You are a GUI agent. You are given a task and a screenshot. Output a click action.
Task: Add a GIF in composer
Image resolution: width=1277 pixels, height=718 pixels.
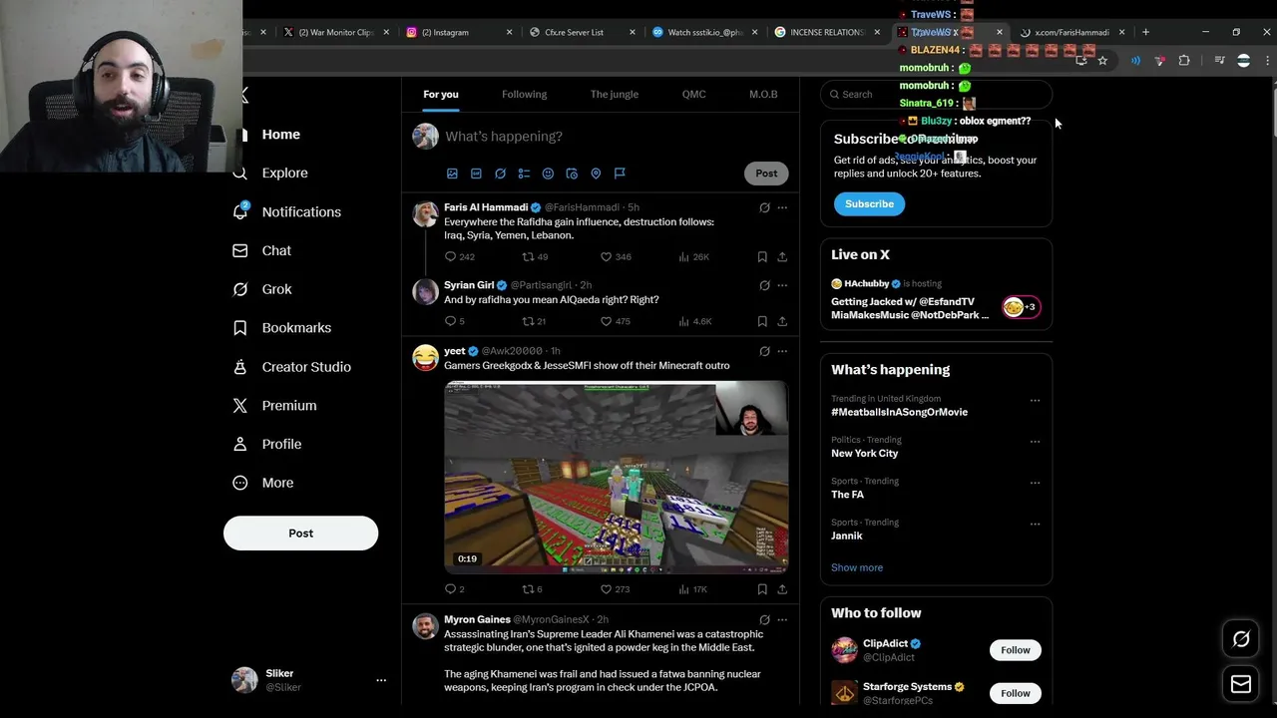pyautogui.click(x=476, y=174)
